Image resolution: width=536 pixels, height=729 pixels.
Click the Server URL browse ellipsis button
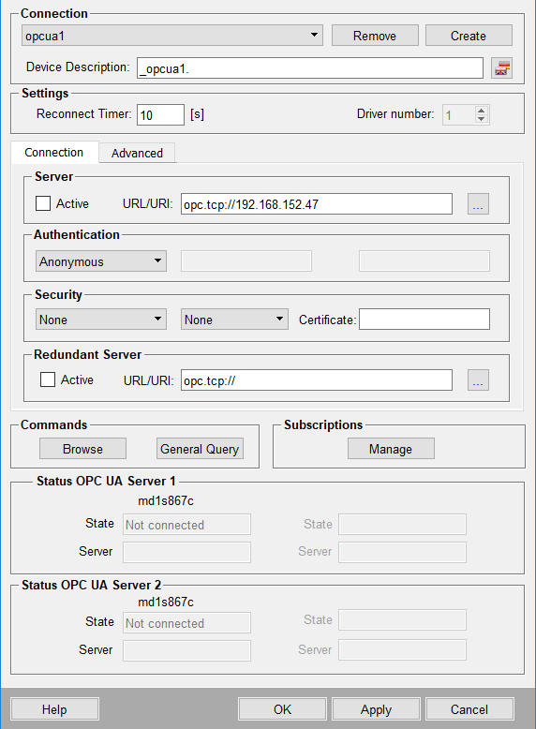click(x=478, y=203)
